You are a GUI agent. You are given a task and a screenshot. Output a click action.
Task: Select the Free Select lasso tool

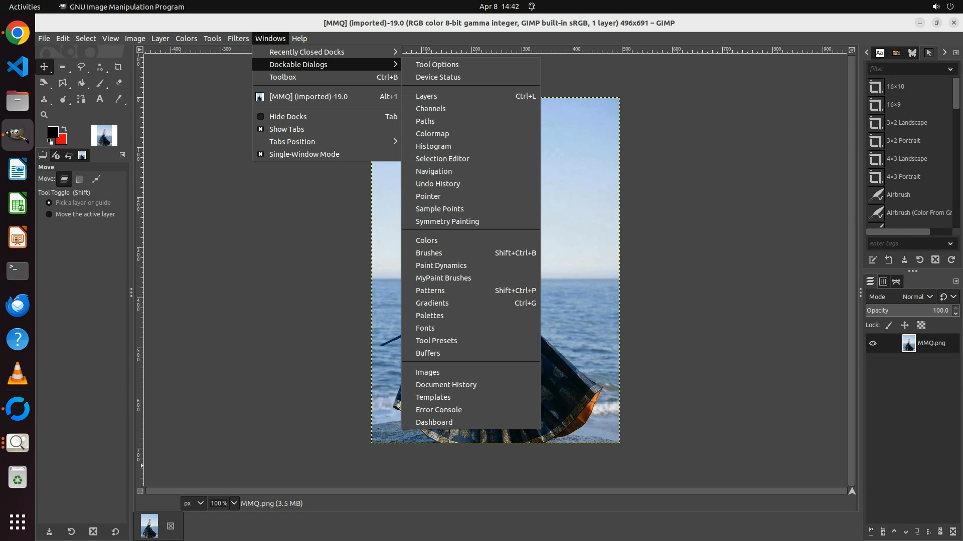click(81, 67)
